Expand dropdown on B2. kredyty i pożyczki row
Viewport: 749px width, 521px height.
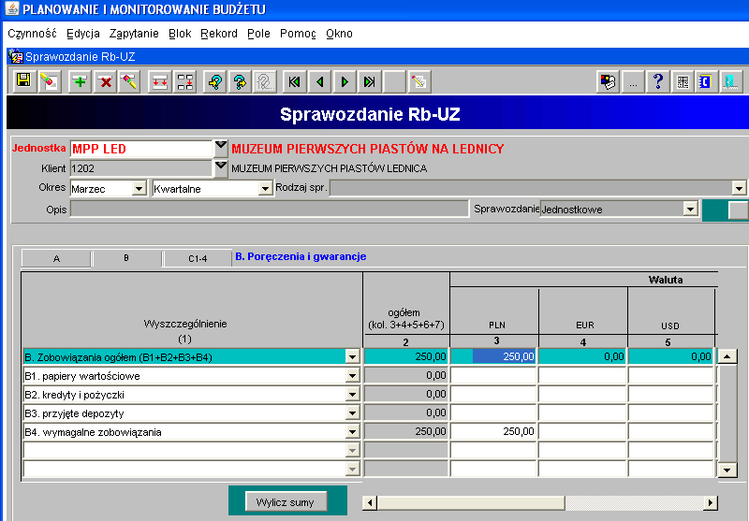pyautogui.click(x=352, y=394)
